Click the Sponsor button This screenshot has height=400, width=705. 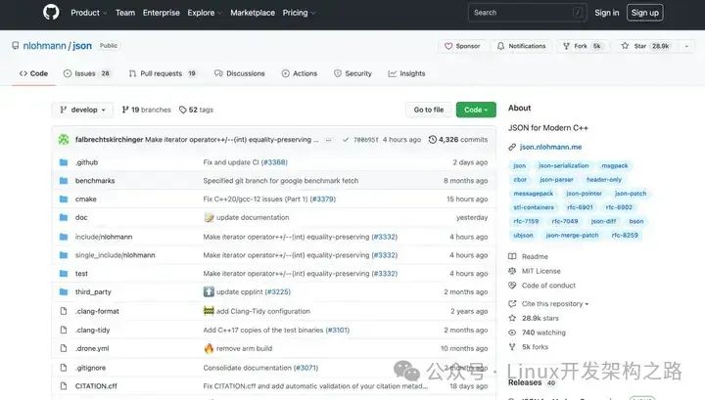point(462,46)
